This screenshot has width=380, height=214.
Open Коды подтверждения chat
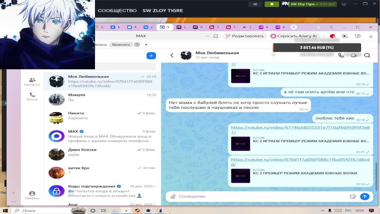(x=102, y=191)
